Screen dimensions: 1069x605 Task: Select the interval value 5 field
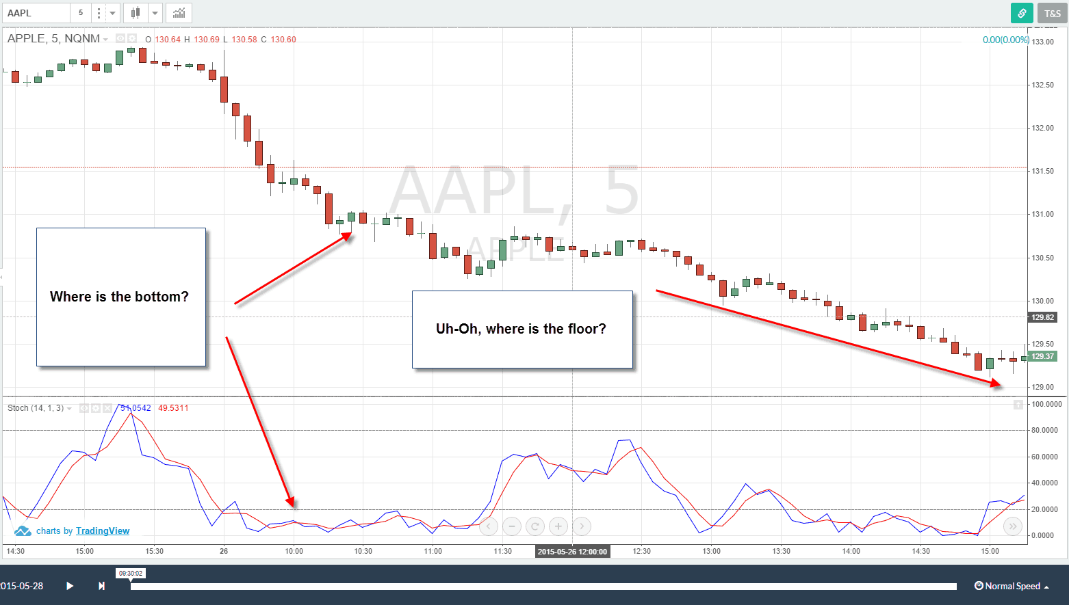(x=80, y=12)
